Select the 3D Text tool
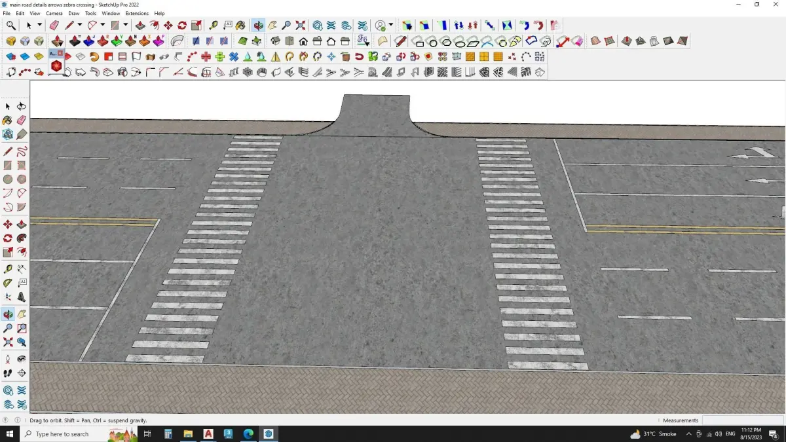This screenshot has width=786, height=442. tap(22, 297)
